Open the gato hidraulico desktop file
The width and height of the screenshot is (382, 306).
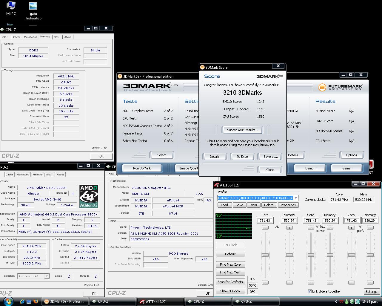click(33, 11)
